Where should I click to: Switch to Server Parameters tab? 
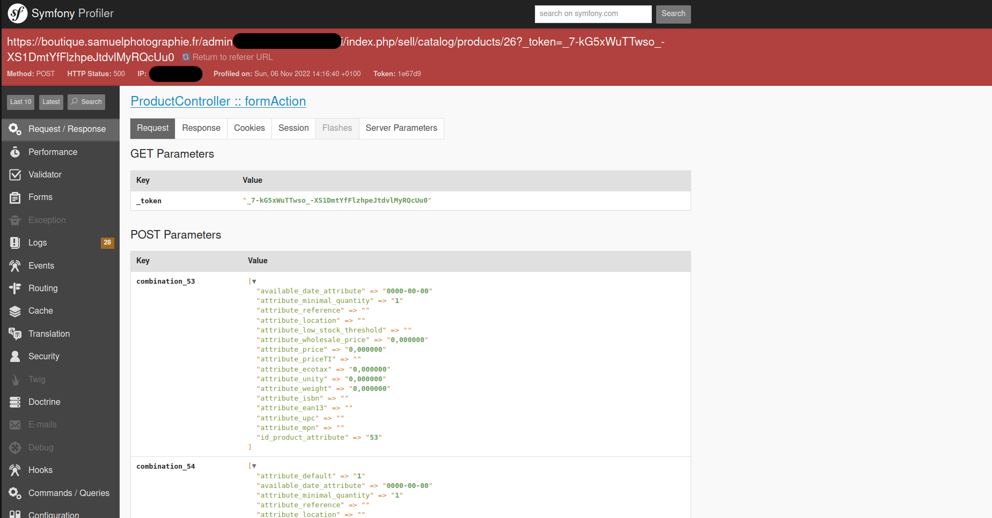point(401,128)
